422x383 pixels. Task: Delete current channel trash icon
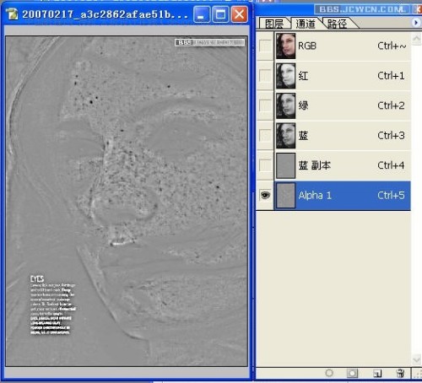pos(400,373)
